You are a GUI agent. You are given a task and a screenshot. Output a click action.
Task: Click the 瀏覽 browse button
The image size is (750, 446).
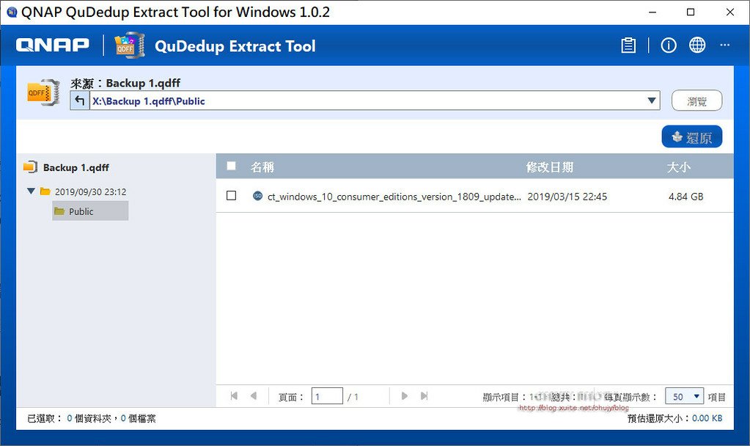tap(697, 100)
